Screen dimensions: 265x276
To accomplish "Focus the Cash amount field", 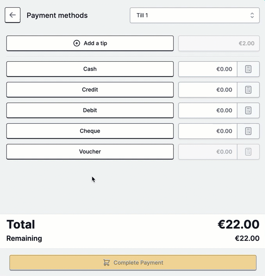I will pyautogui.click(x=208, y=69).
